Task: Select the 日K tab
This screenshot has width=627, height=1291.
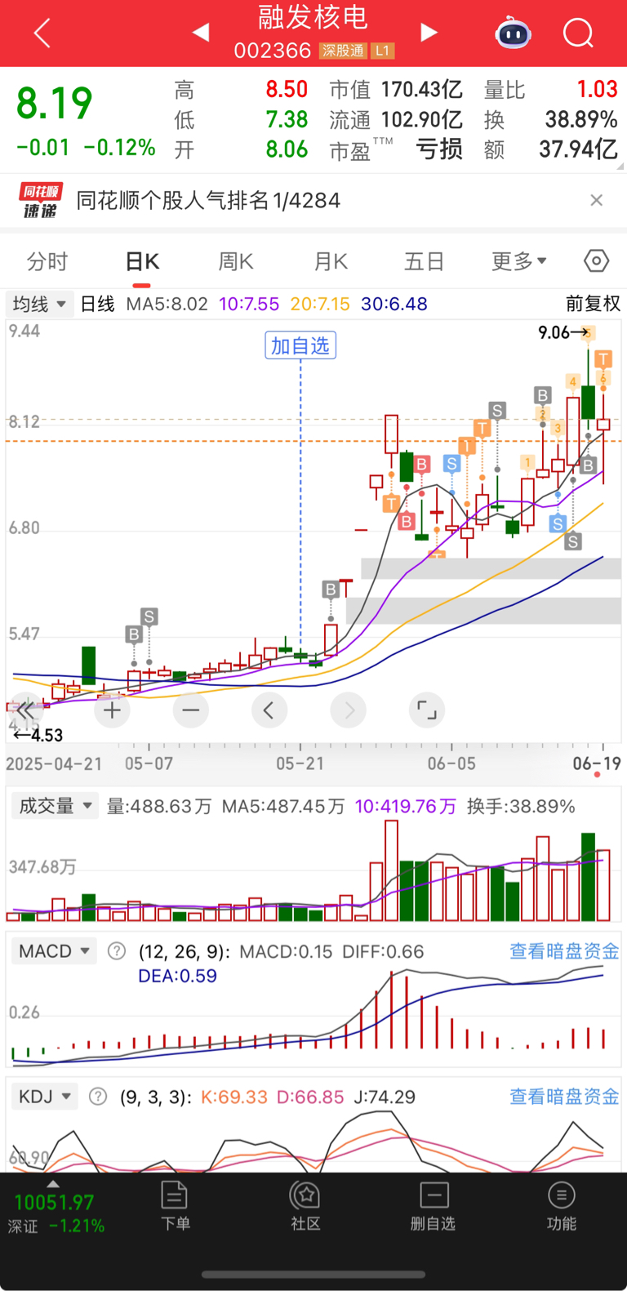Action: tap(142, 261)
